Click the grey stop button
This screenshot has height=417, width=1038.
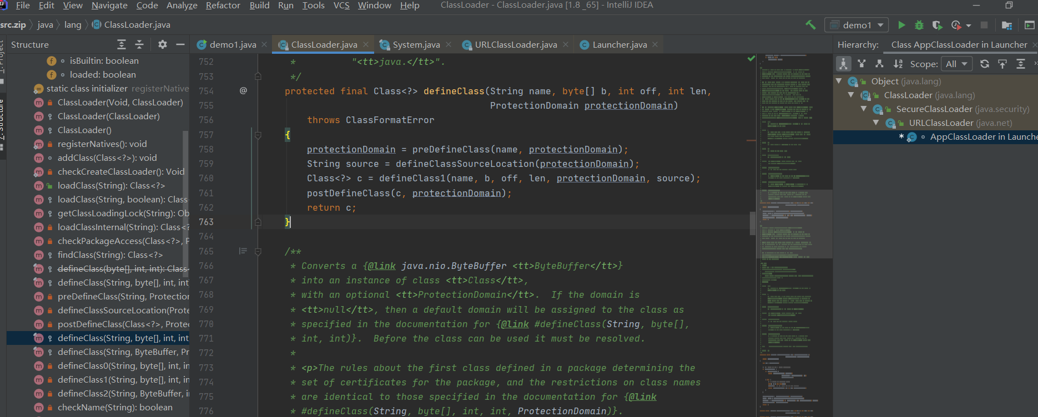pos(984,25)
